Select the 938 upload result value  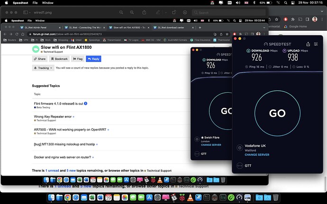[293, 57]
